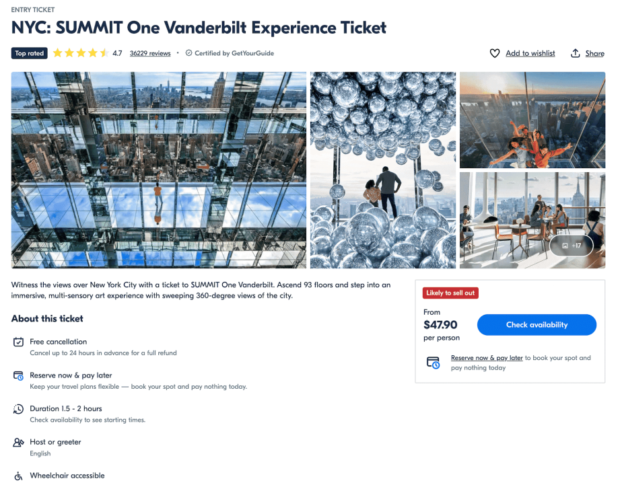
Task: Open the Reserve now & pay later link
Action: pos(487,358)
